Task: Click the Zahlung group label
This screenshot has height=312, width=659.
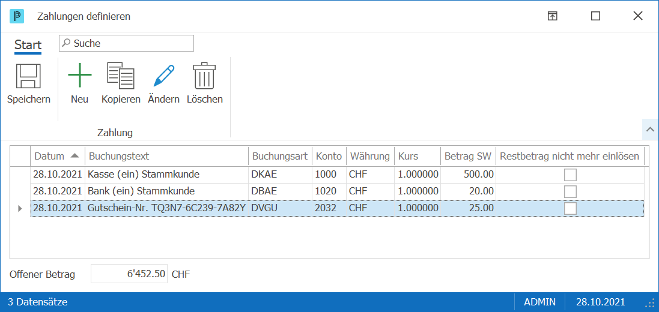Action: click(115, 133)
